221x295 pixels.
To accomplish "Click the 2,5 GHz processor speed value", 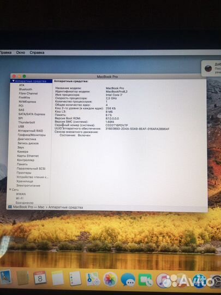I will click(111, 98).
